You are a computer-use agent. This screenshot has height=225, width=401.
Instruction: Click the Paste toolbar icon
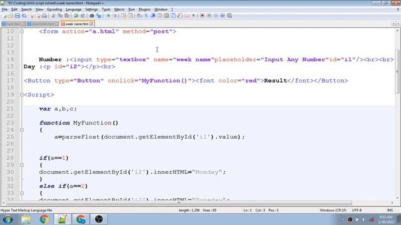click(x=67, y=16)
